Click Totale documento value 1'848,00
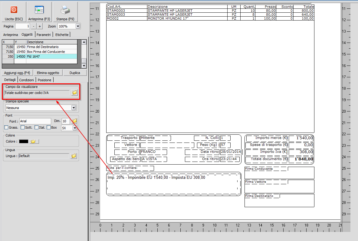 pos(301,159)
